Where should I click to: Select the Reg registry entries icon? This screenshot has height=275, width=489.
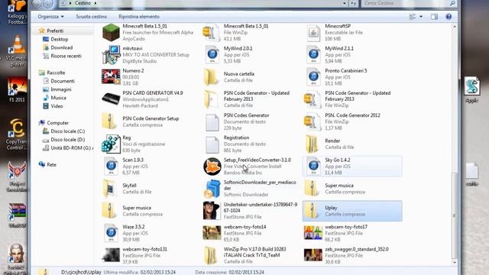111,144
